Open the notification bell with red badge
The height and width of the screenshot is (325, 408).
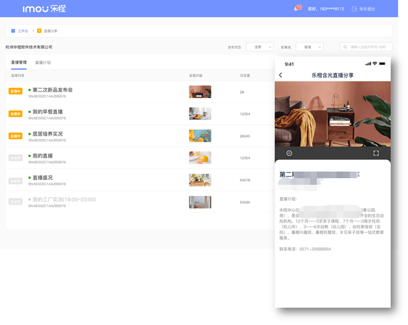pos(297,8)
